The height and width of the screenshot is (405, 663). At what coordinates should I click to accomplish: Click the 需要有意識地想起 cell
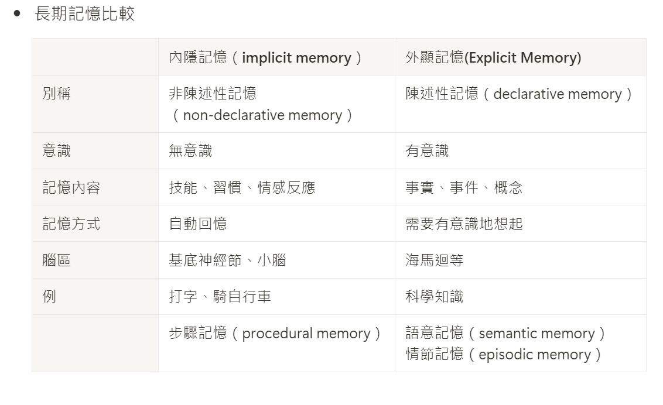(464, 224)
